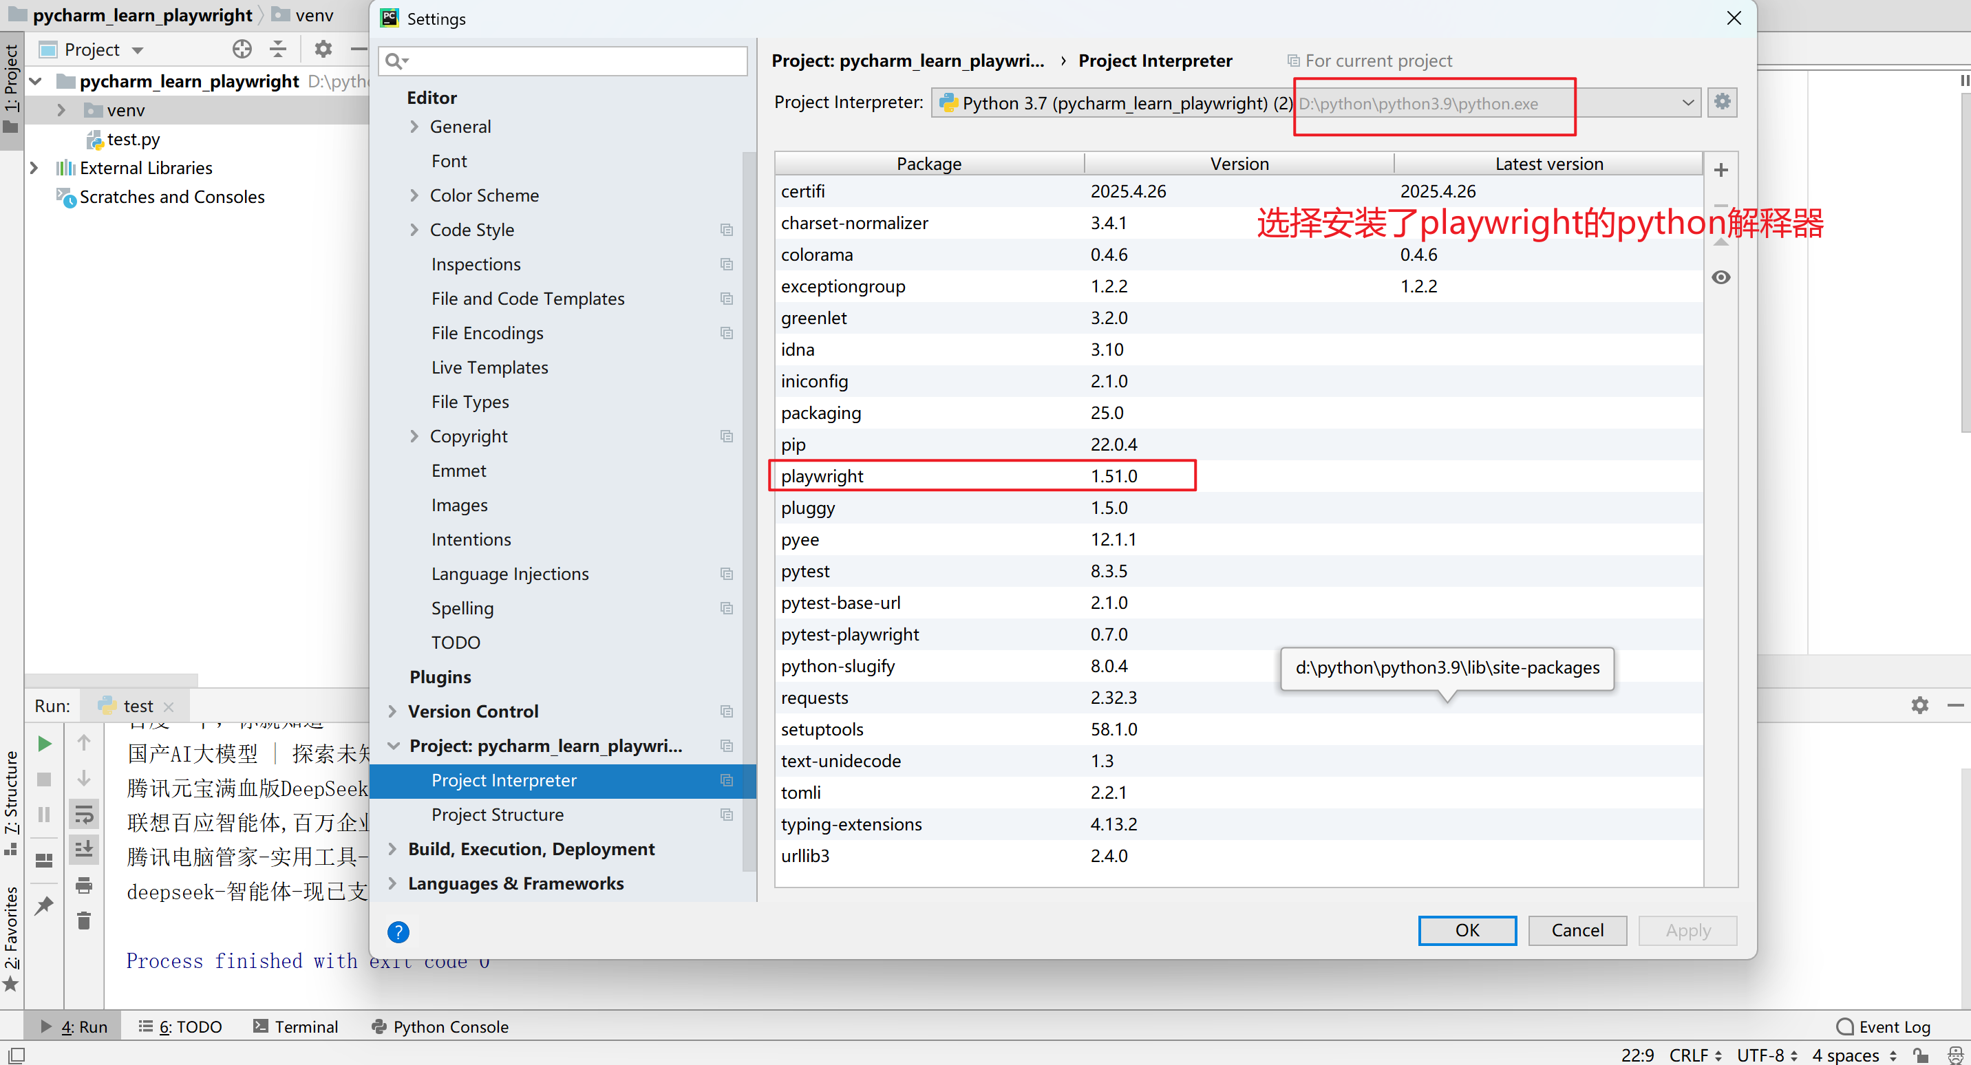
Task: Open the Project Interpreter dropdown
Action: (x=1687, y=103)
